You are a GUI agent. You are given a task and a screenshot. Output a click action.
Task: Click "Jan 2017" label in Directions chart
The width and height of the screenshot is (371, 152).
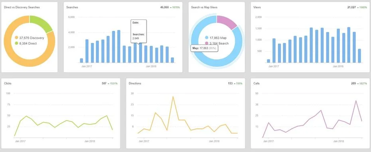[x=144, y=141]
